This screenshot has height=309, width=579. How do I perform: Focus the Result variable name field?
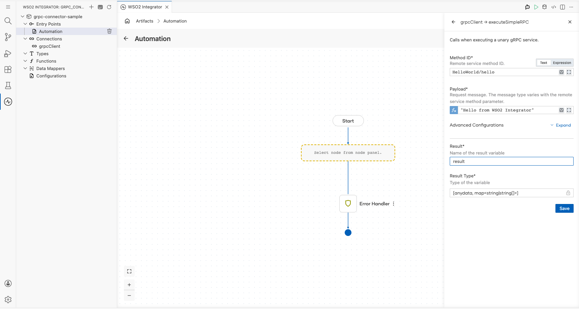[x=511, y=161]
